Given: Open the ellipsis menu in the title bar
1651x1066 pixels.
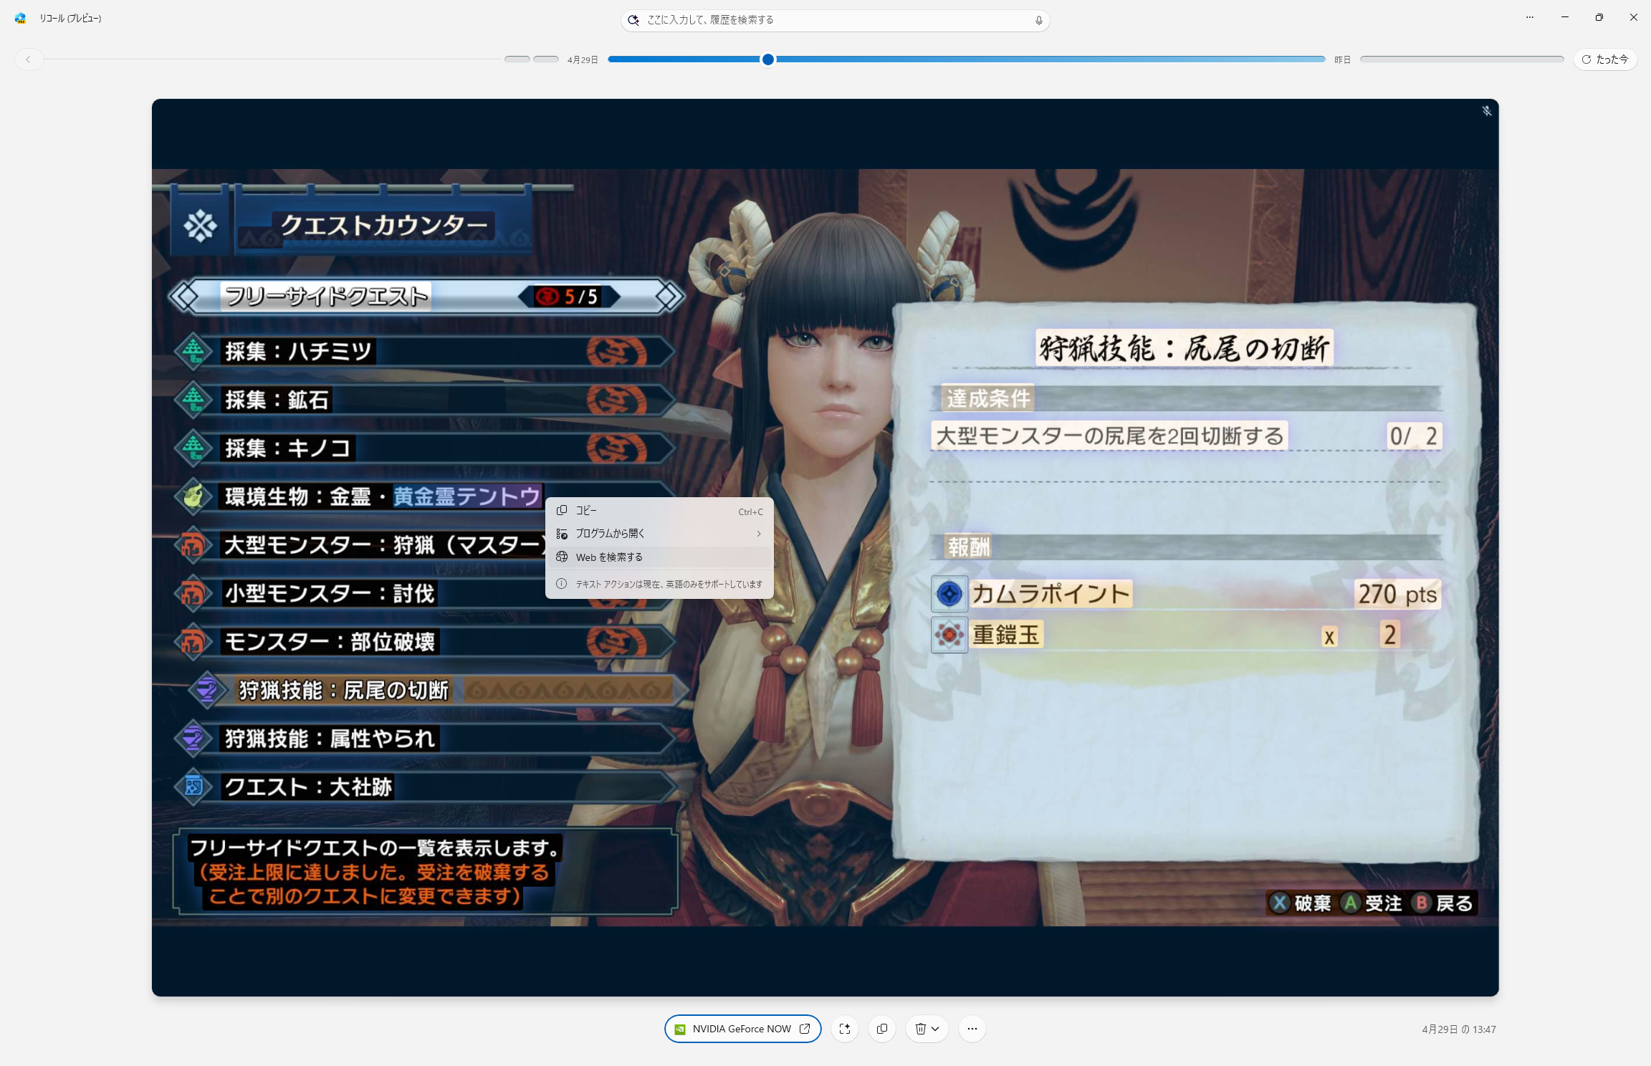Looking at the screenshot, I should [x=1530, y=17].
